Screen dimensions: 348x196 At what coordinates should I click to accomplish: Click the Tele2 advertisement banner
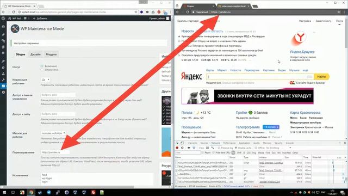point(247,96)
